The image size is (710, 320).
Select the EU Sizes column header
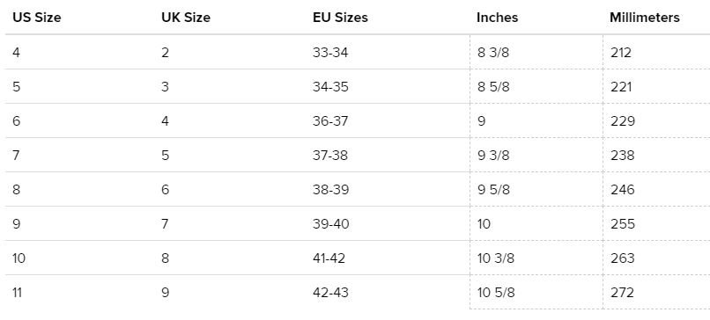340,18
